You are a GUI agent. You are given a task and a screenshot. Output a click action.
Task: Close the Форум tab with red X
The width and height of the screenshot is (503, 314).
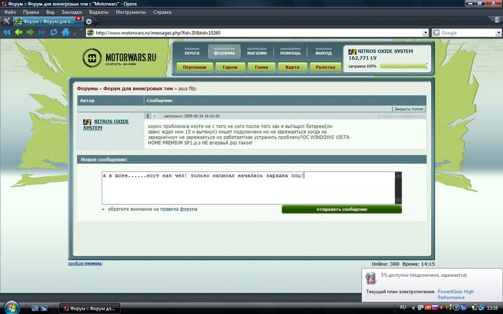78,18
